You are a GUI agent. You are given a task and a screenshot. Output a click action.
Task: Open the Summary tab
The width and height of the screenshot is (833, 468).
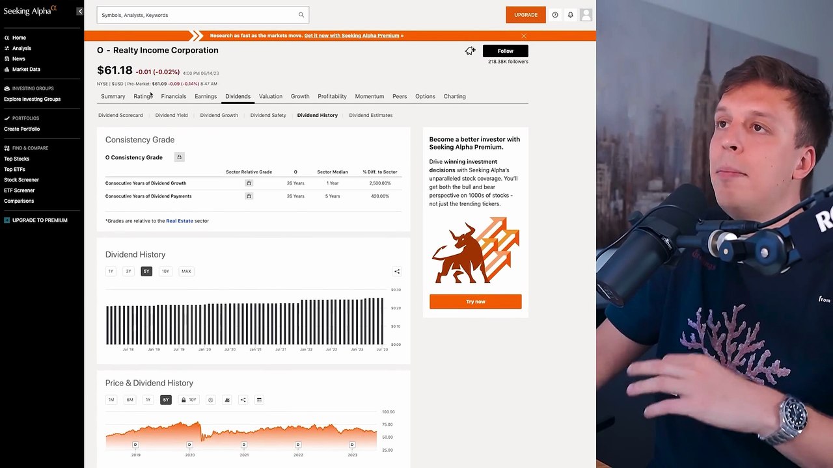click(113, 96)
